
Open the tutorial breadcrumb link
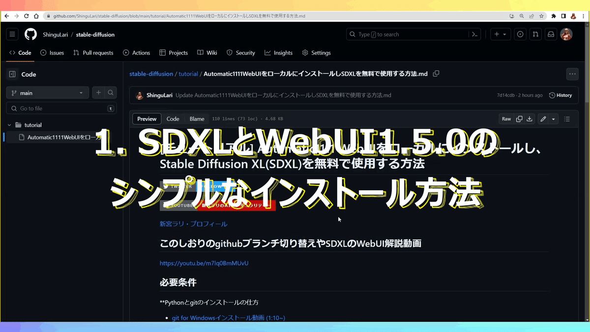(x=188, y=74)
